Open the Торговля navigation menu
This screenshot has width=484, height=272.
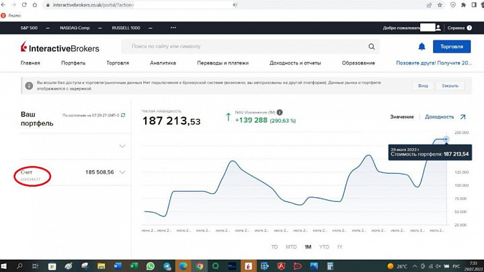(x=118, y=63)
